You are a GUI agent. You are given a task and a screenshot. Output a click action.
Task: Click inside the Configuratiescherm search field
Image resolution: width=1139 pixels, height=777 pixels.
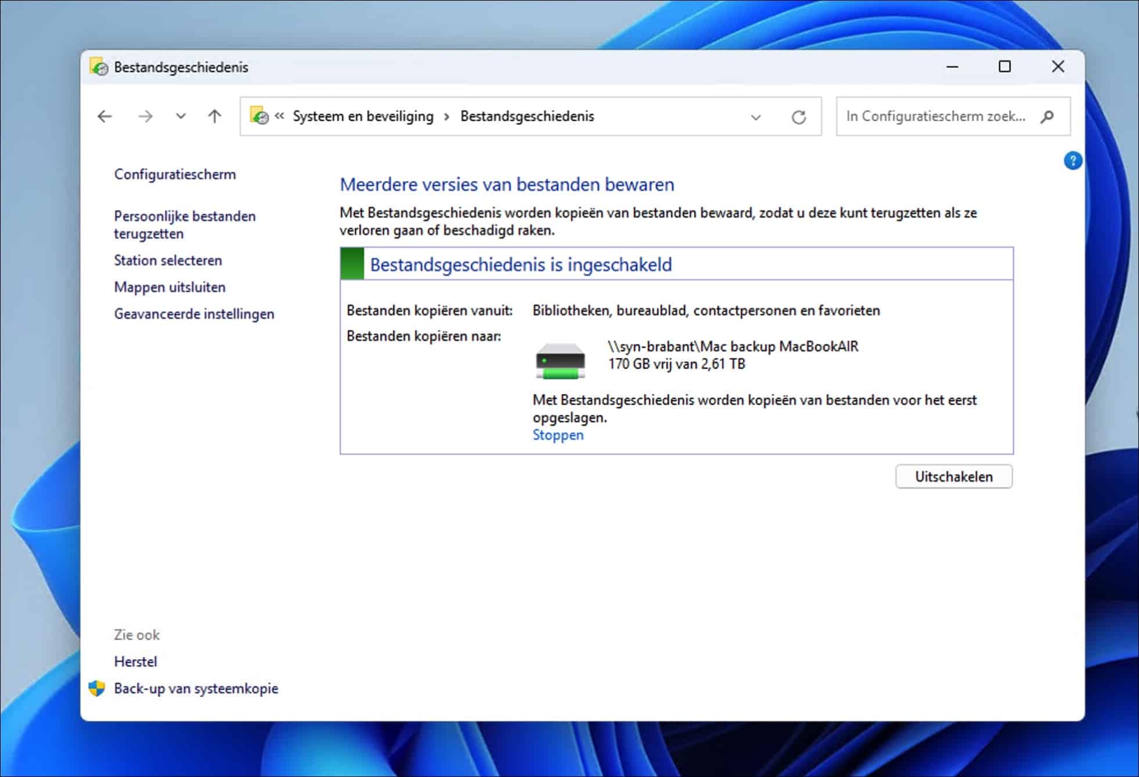pyautogui.click(x=929, y=116)
